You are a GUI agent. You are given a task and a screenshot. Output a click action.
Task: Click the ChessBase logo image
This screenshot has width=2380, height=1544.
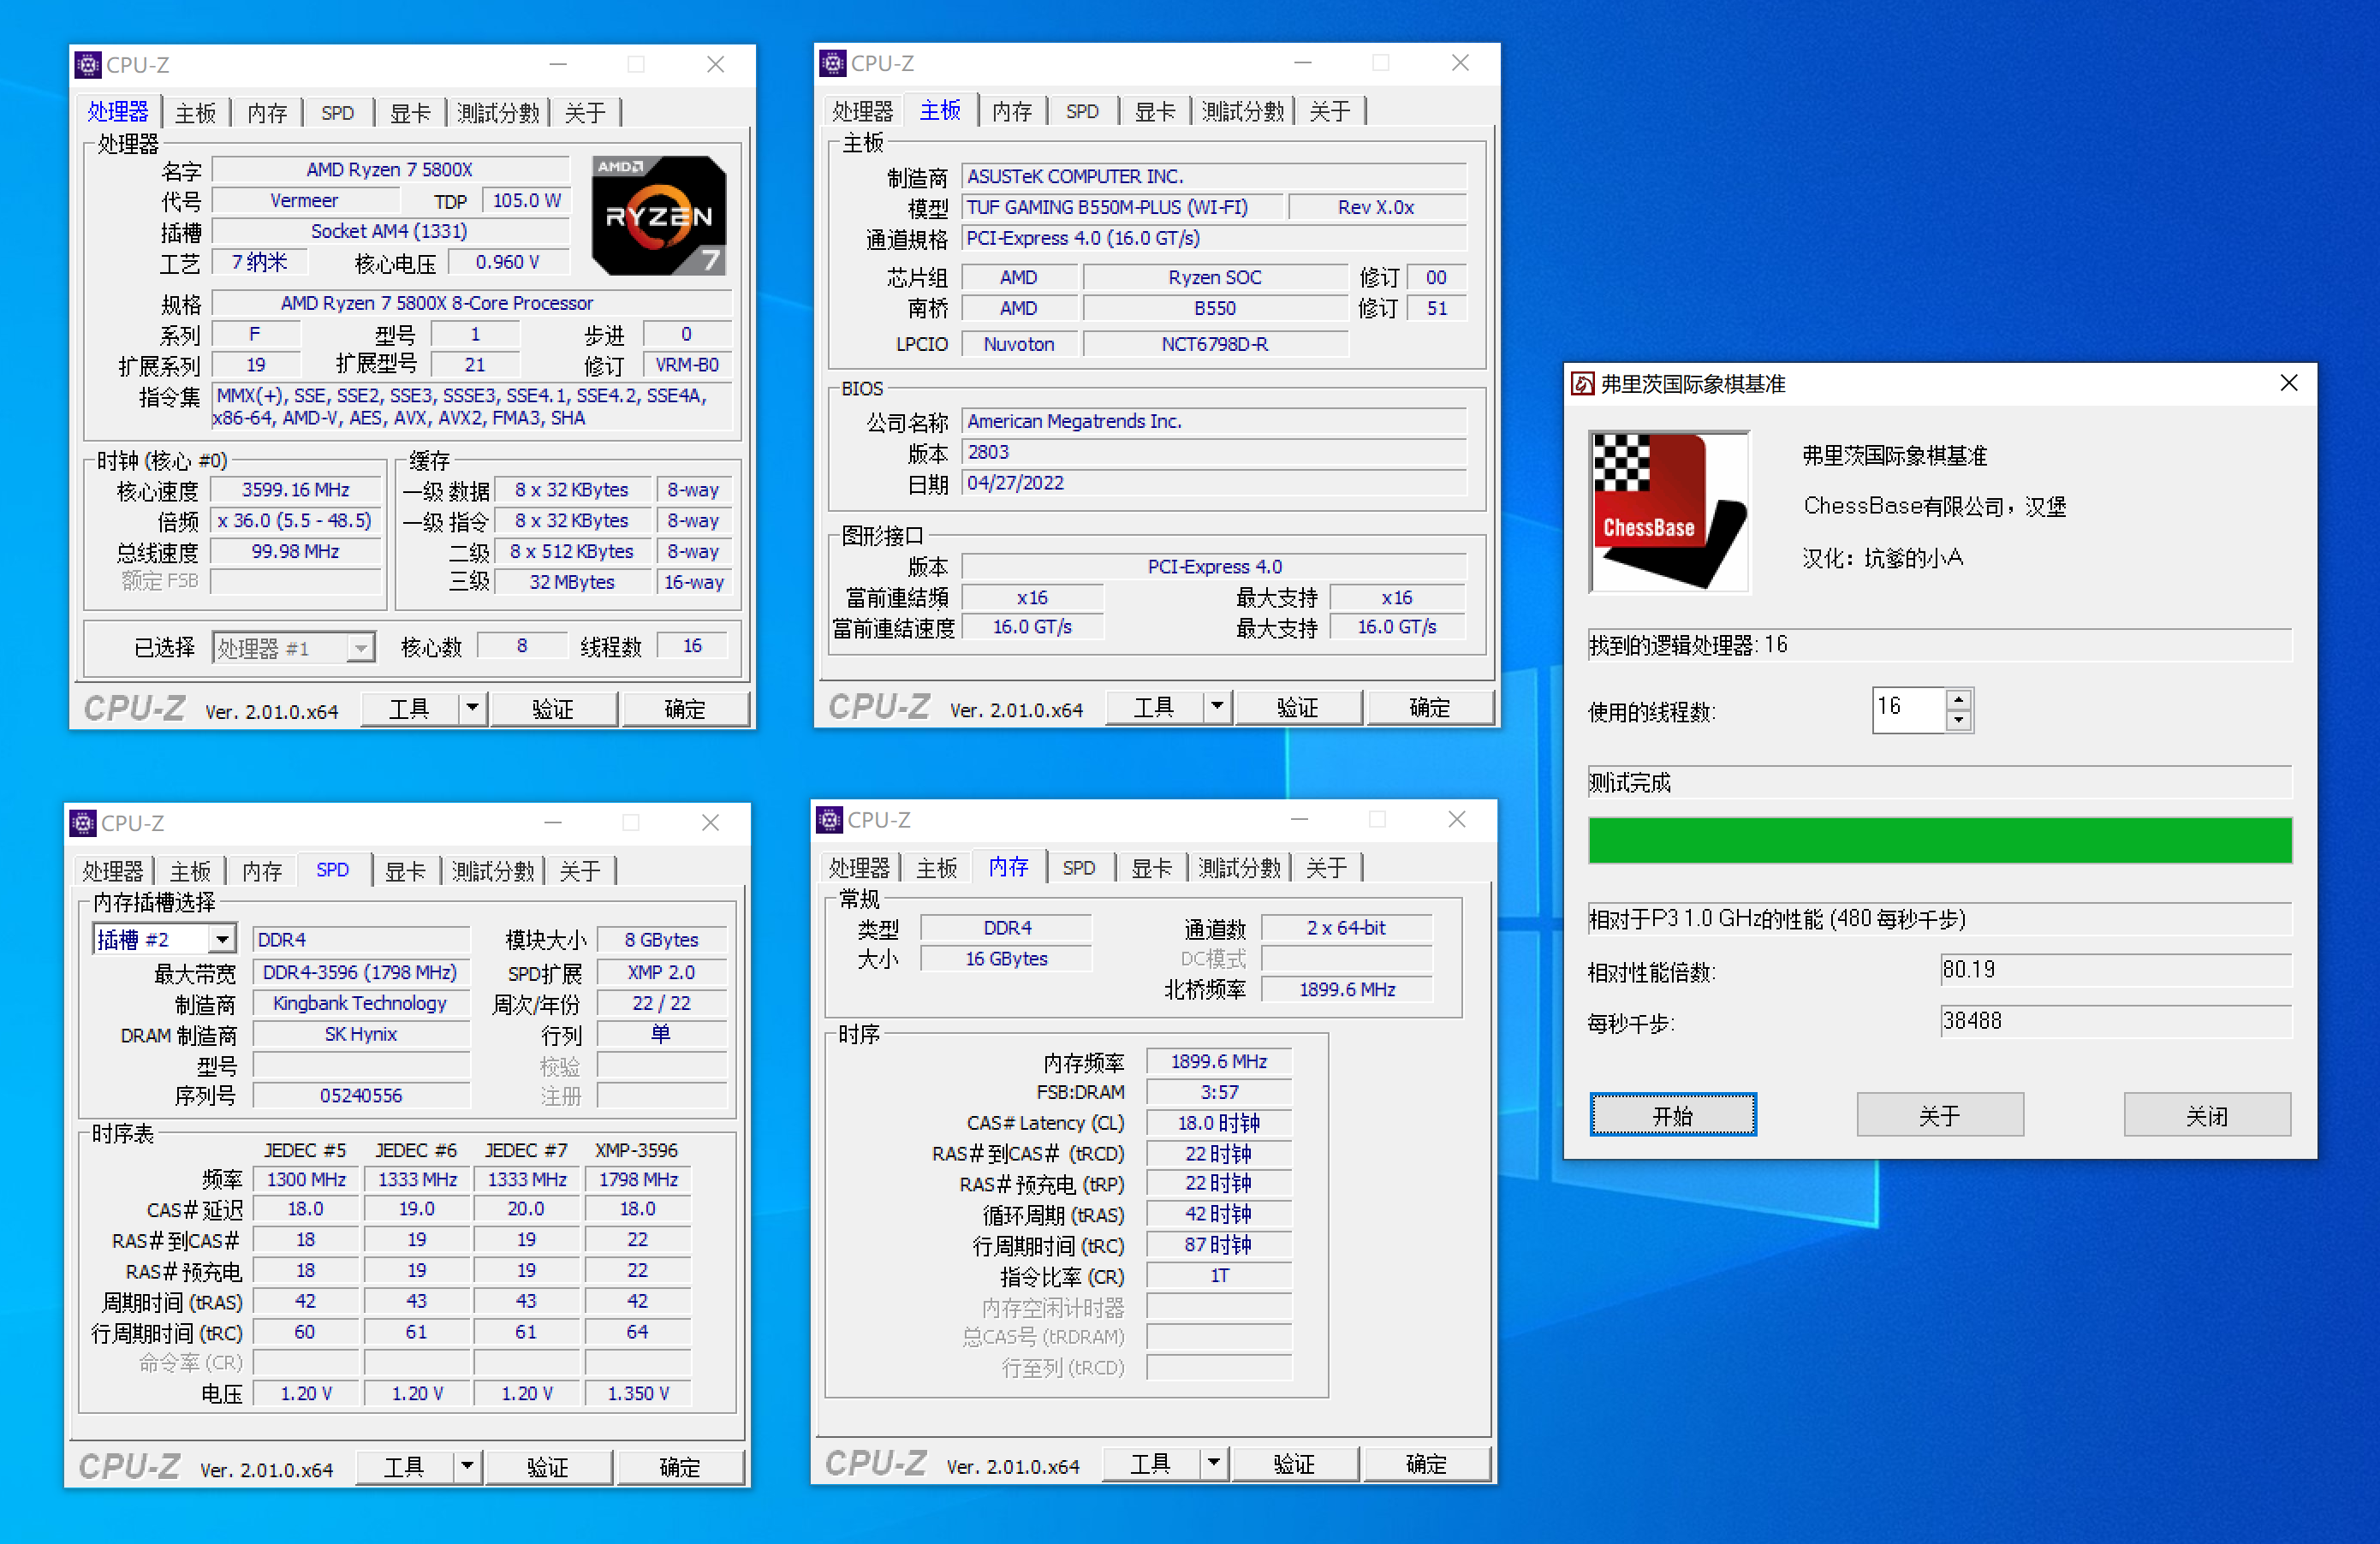point(1669,512)
